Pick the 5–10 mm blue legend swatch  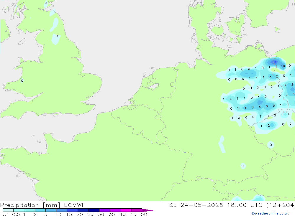coord(51,210)
